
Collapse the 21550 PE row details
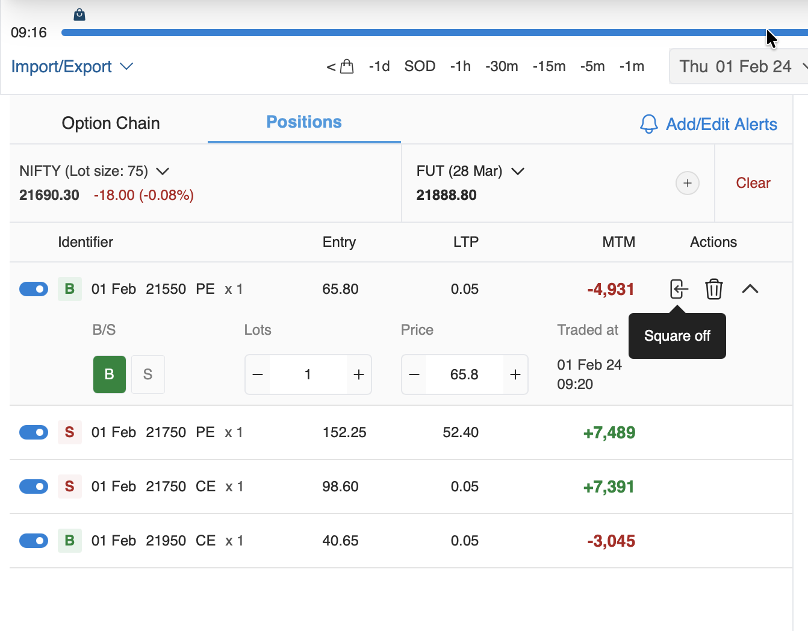(750, 289)
